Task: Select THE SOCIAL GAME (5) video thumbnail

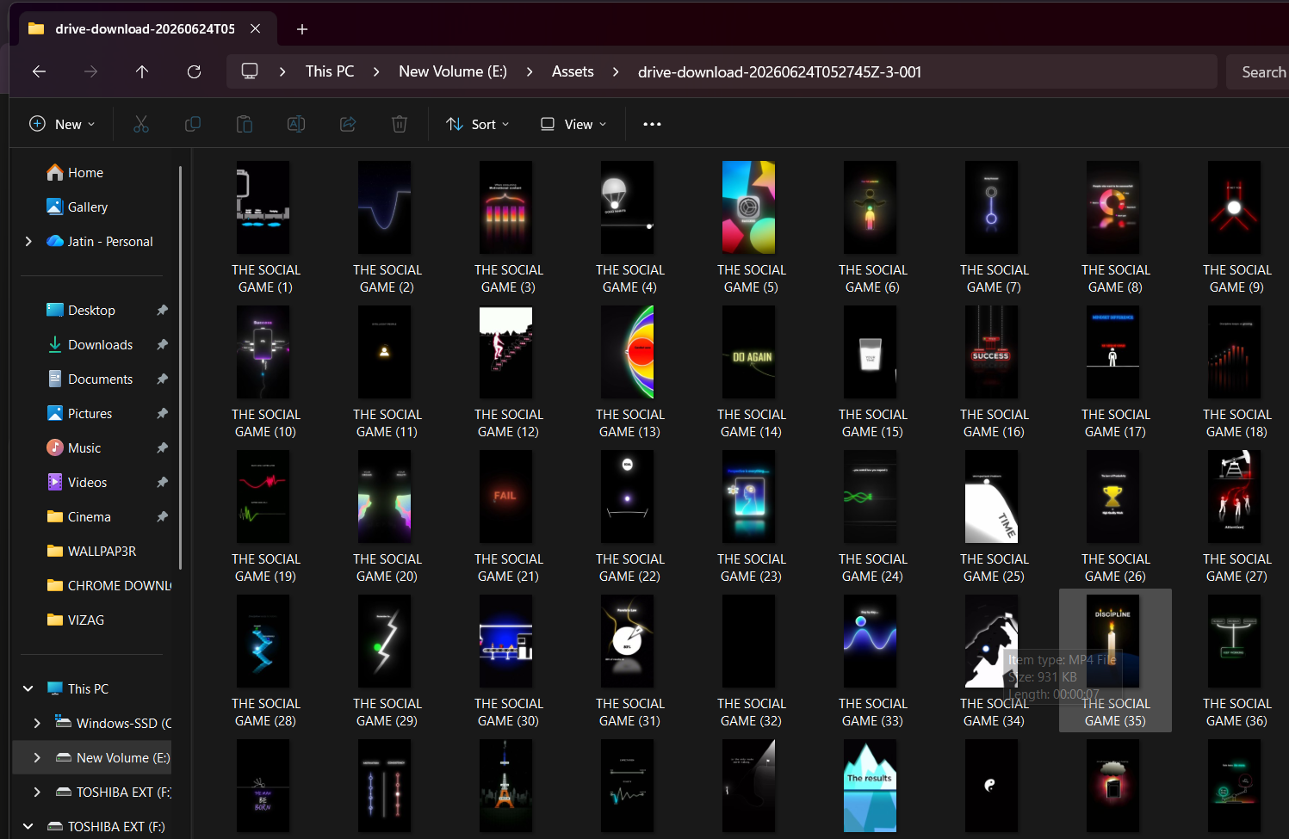Action: pos(748,207)
